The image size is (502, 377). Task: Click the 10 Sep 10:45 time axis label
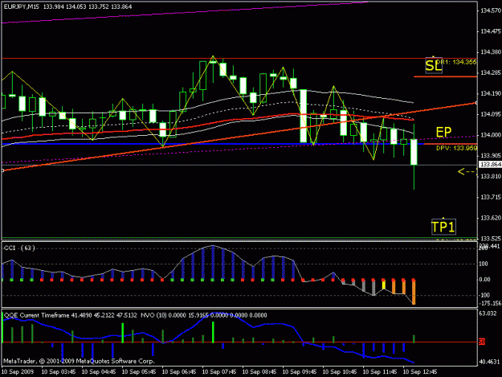click(x=340, y=372)
